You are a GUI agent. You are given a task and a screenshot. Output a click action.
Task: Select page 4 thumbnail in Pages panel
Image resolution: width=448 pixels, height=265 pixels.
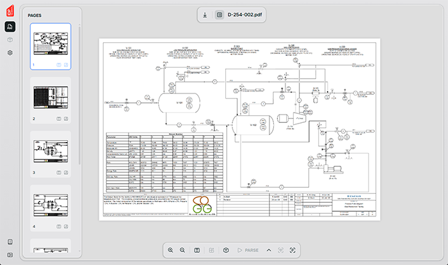tap(51, 205)
